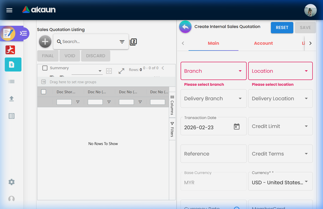Click the SAVE button
The image size is (323, 209).
point(305,27)
